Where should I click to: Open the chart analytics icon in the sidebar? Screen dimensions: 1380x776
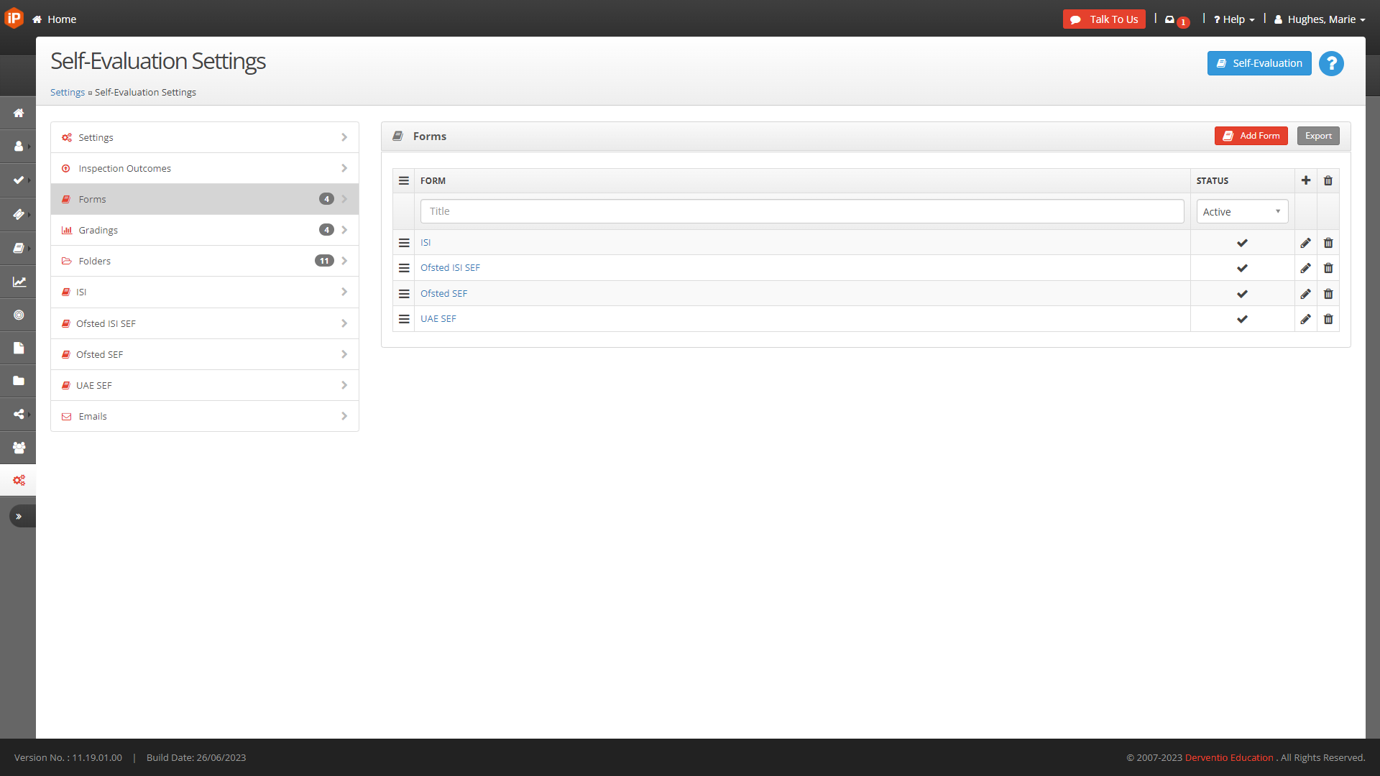19,282
